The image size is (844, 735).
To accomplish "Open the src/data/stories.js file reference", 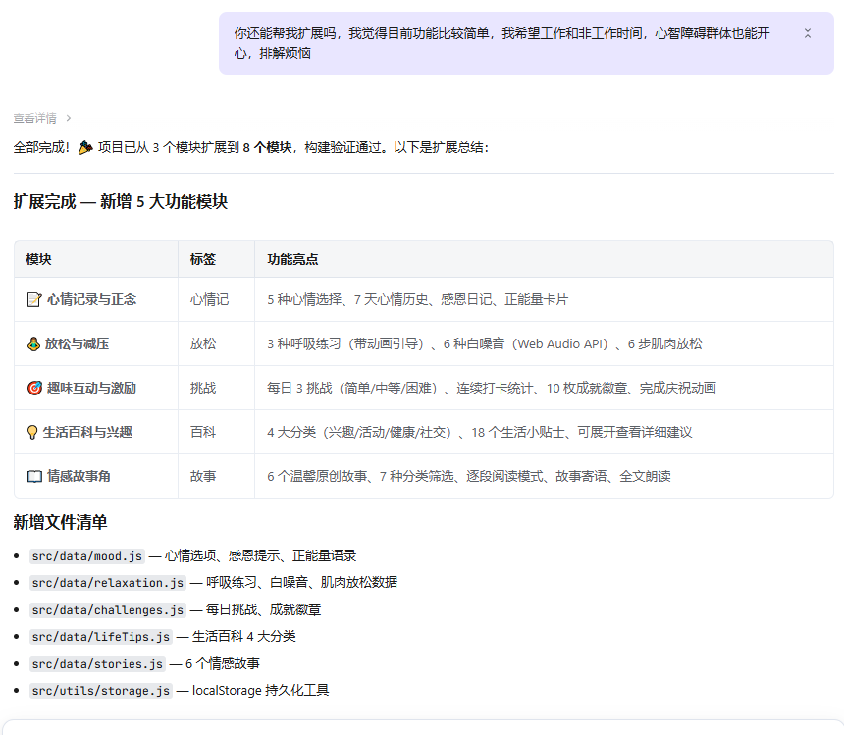I will [97, 663].
